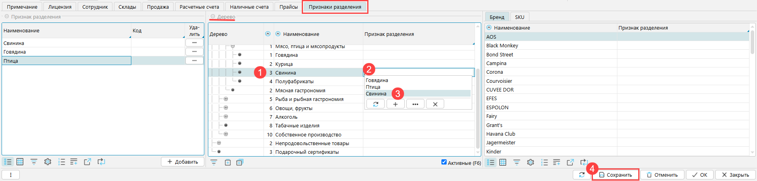This screenshot has height=181, width=757.
Task: Click delete toggle for the Свинина row
Action: coord(194,43)
